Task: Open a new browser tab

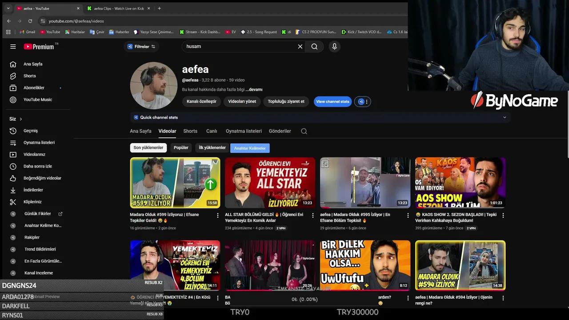Action: click(160, 8)
